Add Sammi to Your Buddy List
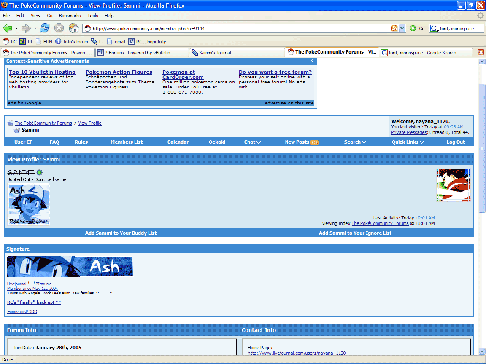Viewport: 486px width, 364px height. click(121, 233)
